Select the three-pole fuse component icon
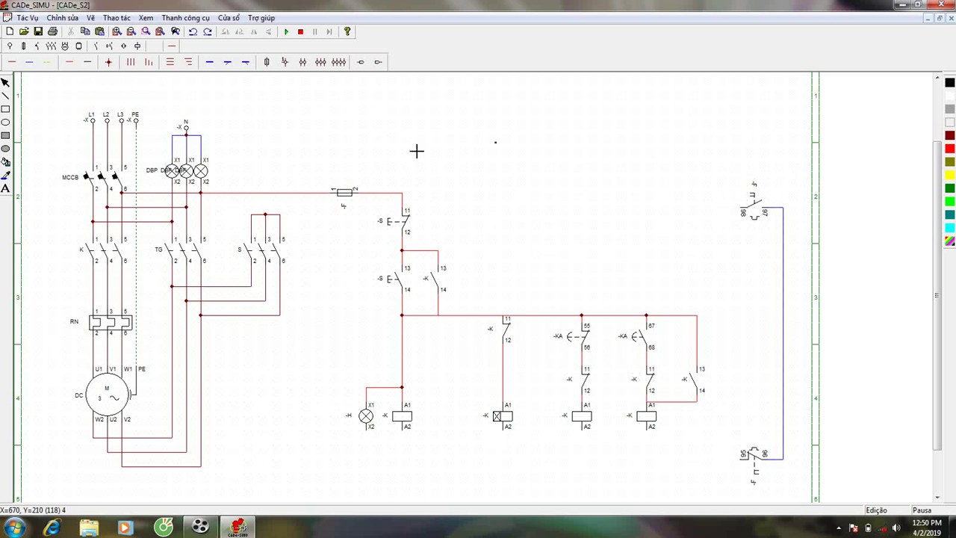This screenshot has width=956, height=538. [320, 62]
